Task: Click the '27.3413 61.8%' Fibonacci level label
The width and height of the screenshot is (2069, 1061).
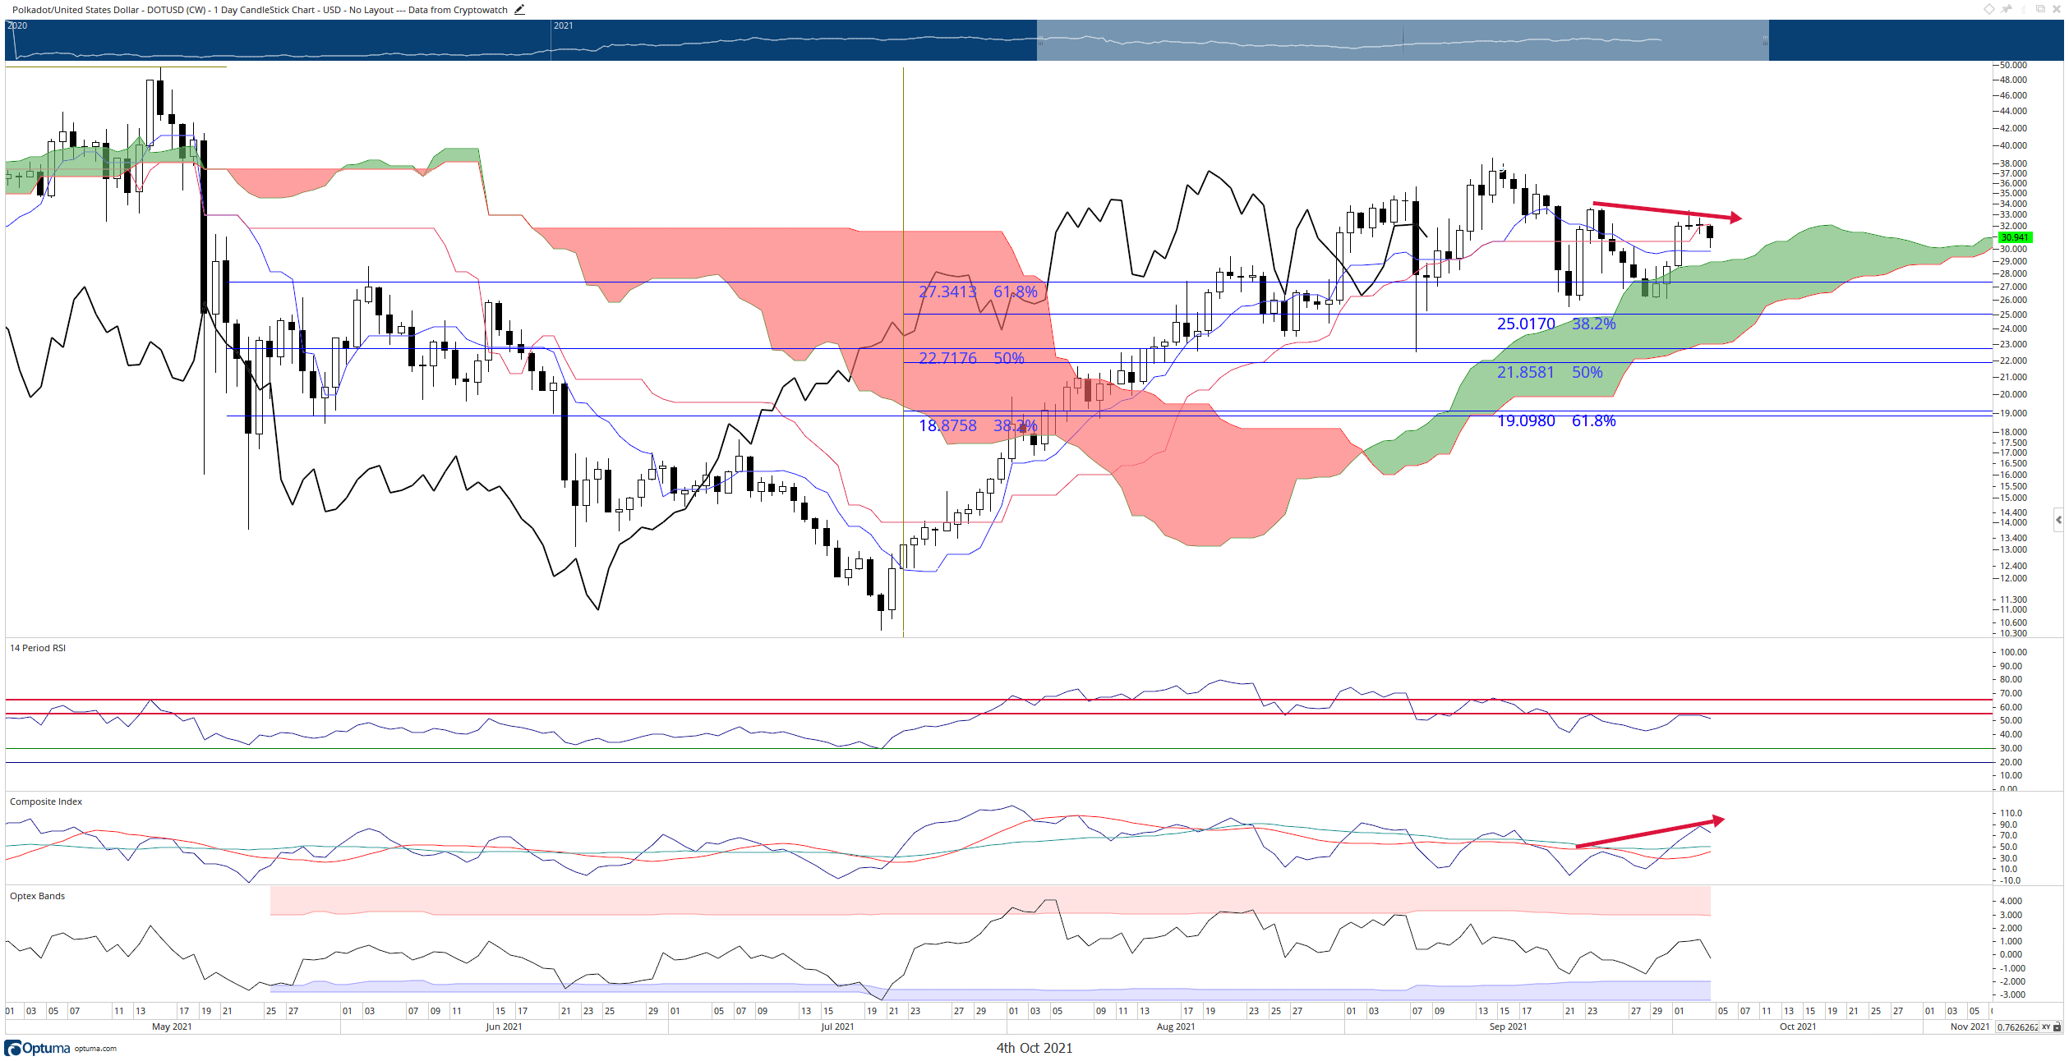Action: tap(978, 292)
